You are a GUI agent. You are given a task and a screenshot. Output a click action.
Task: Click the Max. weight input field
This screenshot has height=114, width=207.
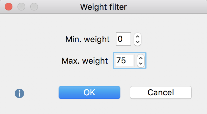125,60
